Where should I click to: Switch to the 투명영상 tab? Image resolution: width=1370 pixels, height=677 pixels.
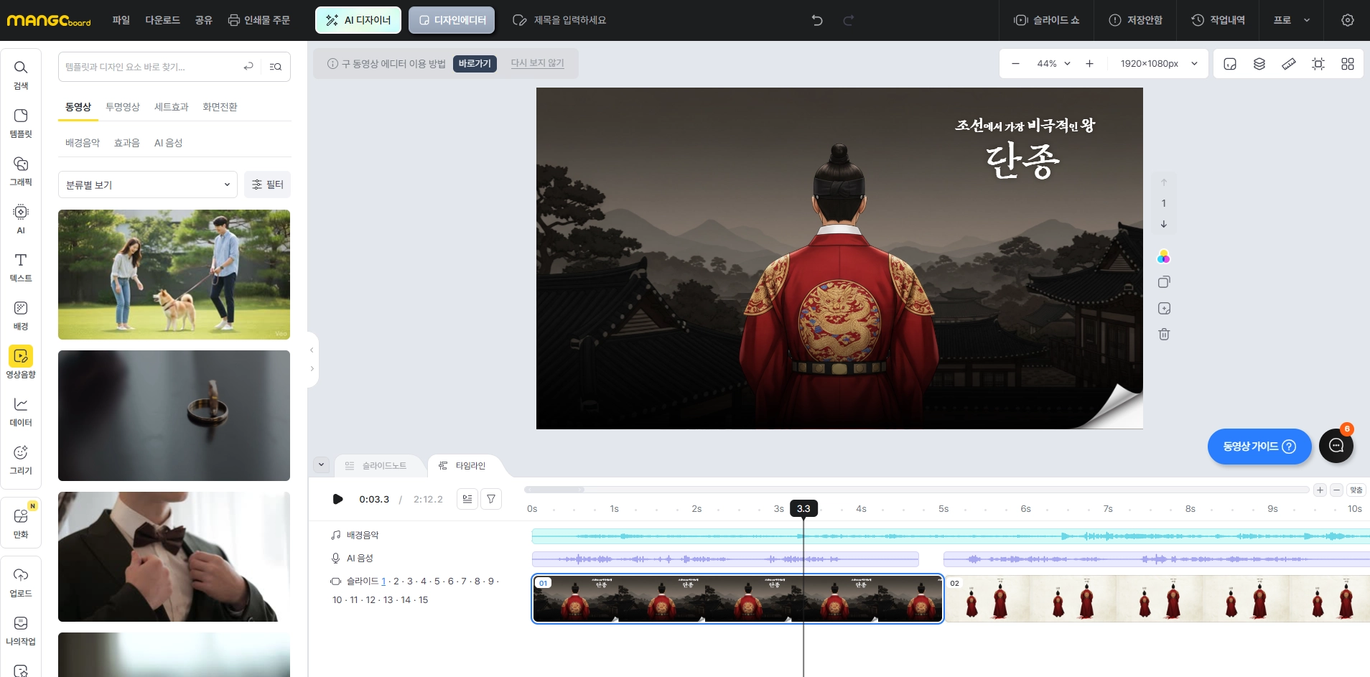123,107
